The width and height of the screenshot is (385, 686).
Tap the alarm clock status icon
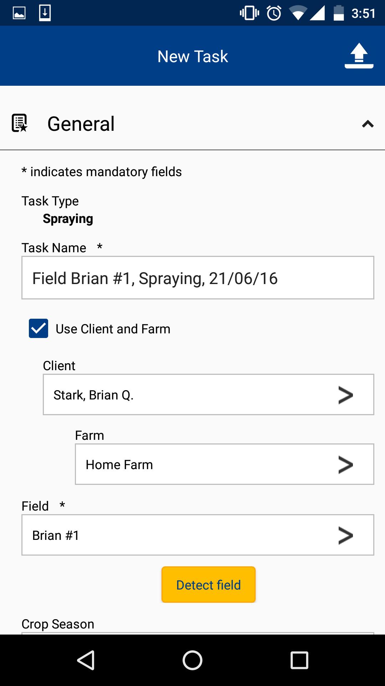tap(274, 13)
